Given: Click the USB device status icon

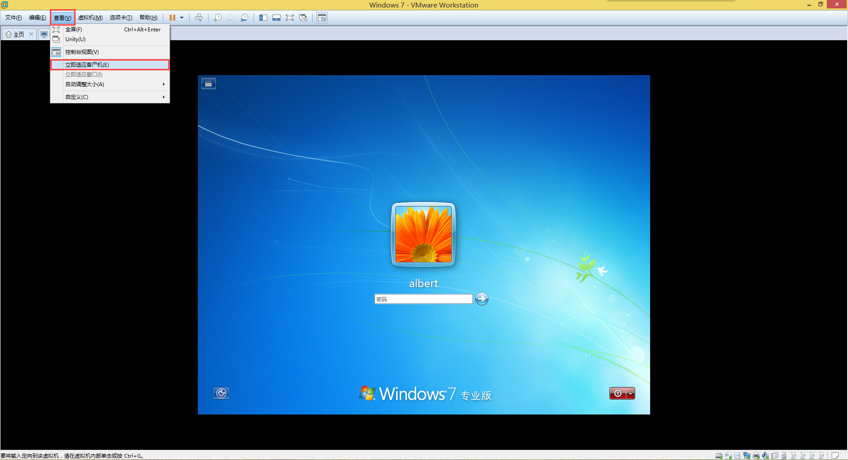Looking at the screenshot, I should pyautogui.click(x=784, y=456).
